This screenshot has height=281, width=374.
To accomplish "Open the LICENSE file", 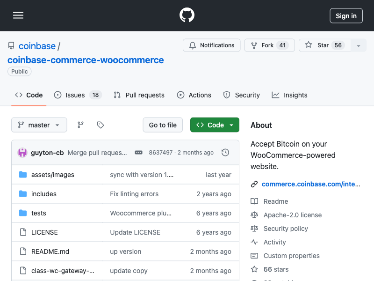I will pos(44,232).
